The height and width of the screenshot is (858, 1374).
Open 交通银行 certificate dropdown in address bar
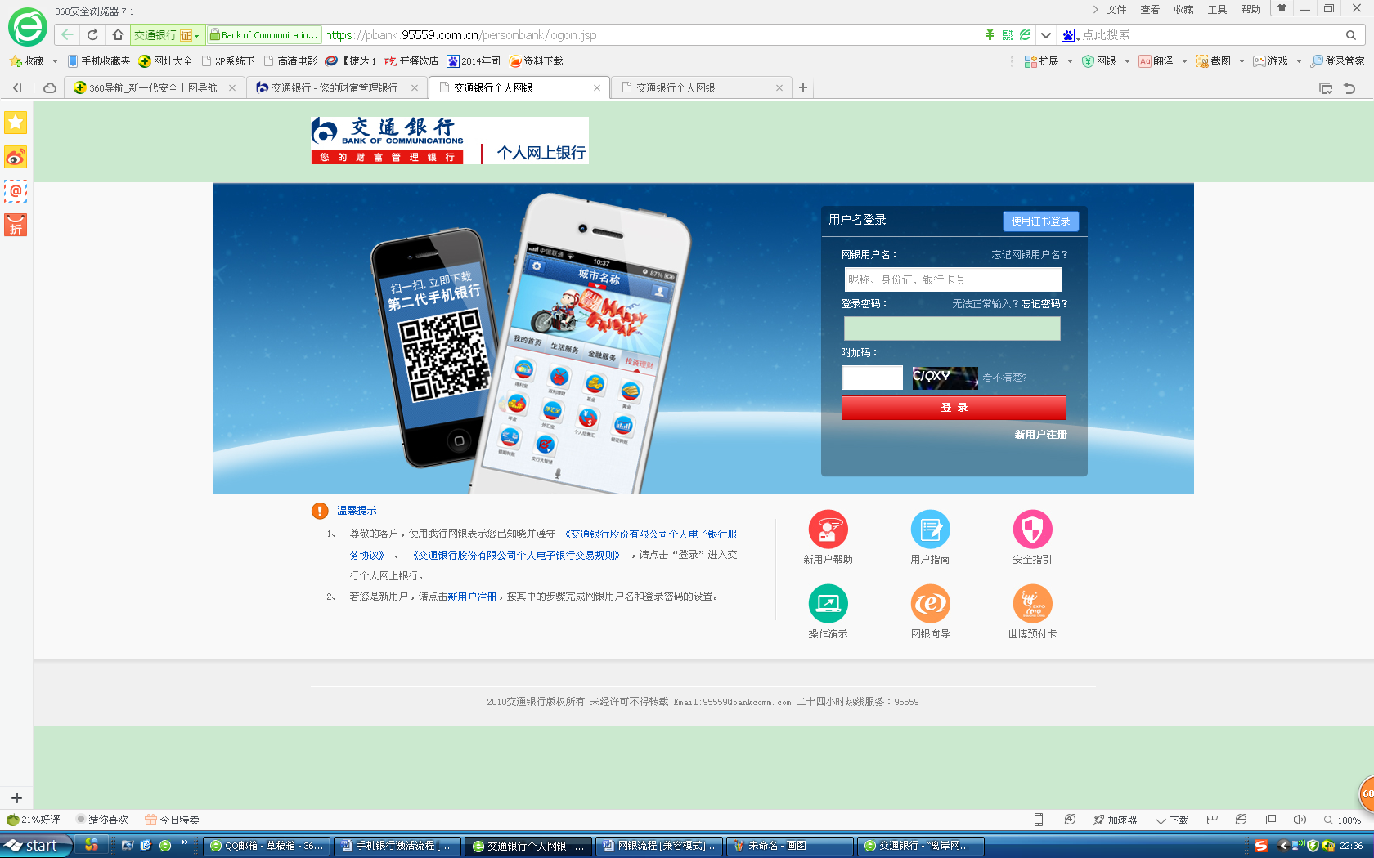pyautogui.click(x=168, y=35)
